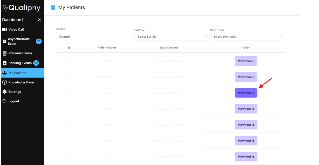This screenshot has width=319, height=165.
Task: Click the Logout arrow icon
Action: pyautogui.click(x=4, y=101)
